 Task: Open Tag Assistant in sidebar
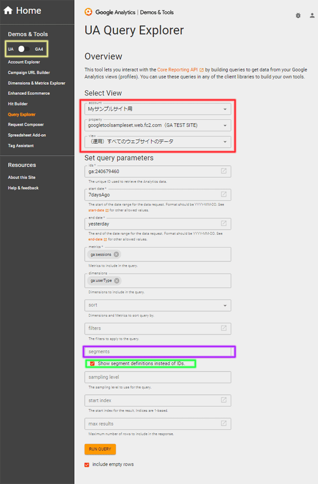coord(21,145)
